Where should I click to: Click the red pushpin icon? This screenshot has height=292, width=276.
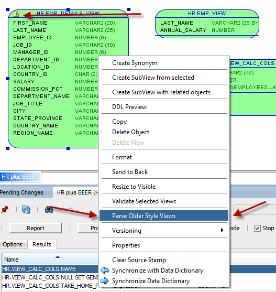(5, 210)
